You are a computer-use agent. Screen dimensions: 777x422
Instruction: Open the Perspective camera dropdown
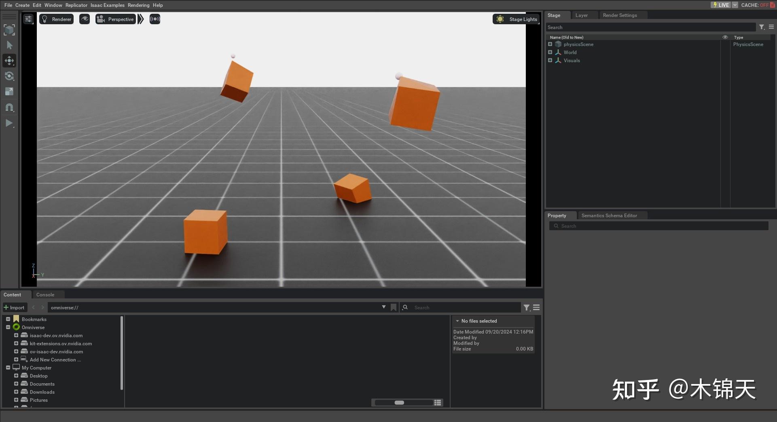(116, 19)
